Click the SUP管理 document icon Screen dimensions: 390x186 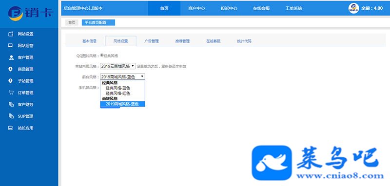pos(11,116)
